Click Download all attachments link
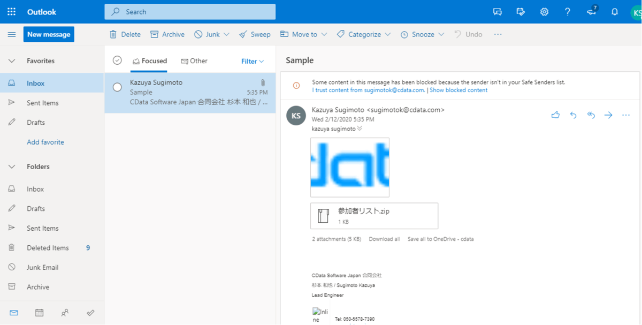 (x=384, y=239)
